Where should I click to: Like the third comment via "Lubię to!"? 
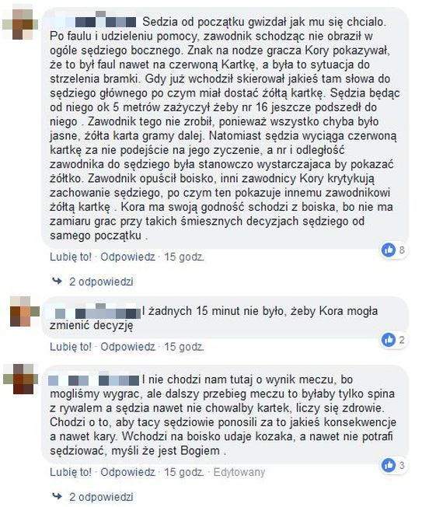click(71, 472)
